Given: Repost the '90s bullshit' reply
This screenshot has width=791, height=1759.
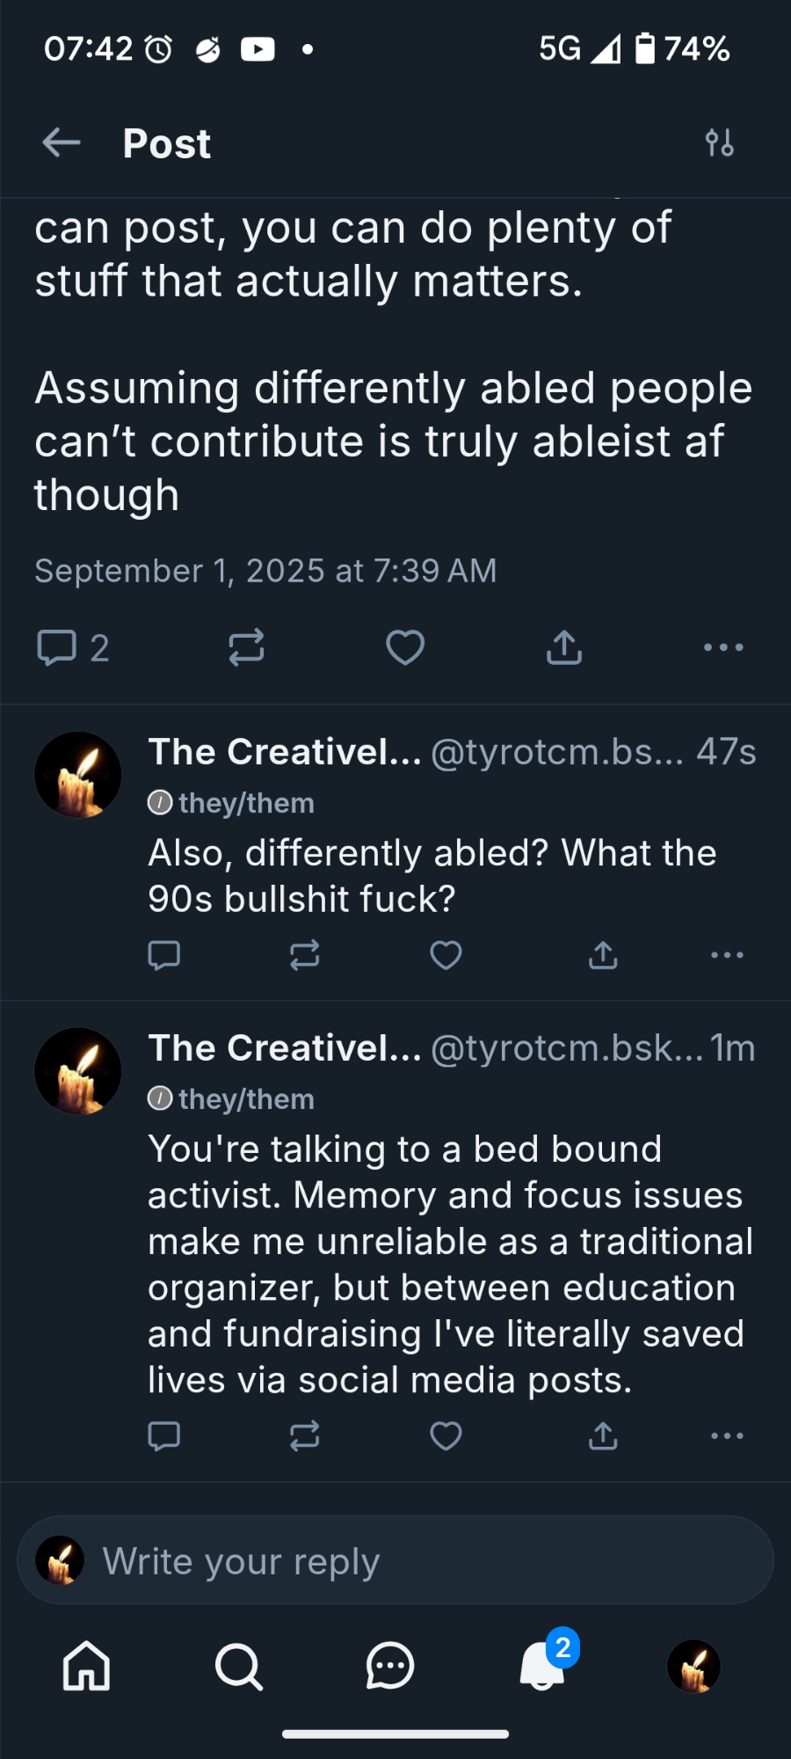Looking at the screenshot, I should point(304,955).
